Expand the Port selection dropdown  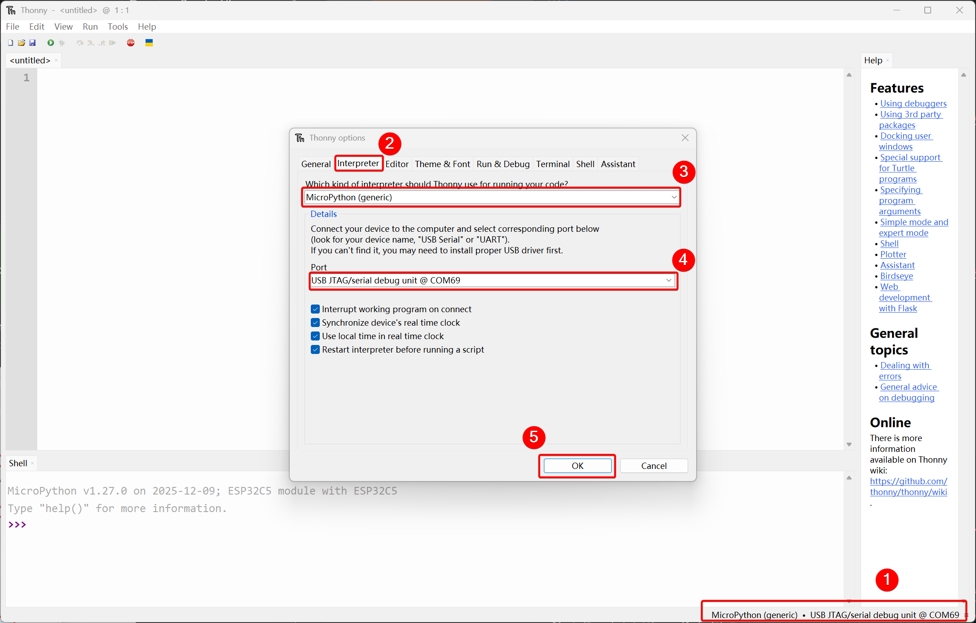pyautogui.click(x=668, y=280)
